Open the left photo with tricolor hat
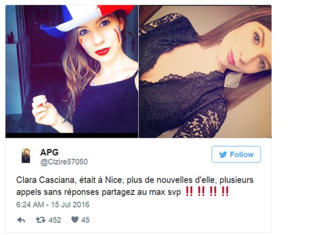Viewport: 309px width, 235px height. pos(72,71)
